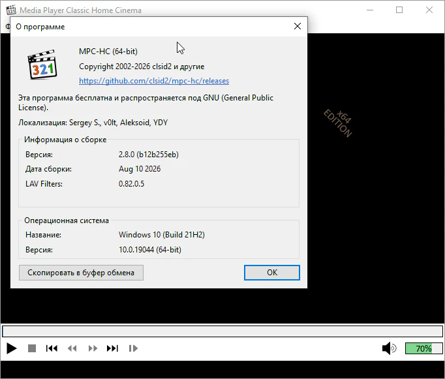The width and height of the screenshot is (445, 379).
Task: Copy build info to clipboard button
Action: (81, 273)
